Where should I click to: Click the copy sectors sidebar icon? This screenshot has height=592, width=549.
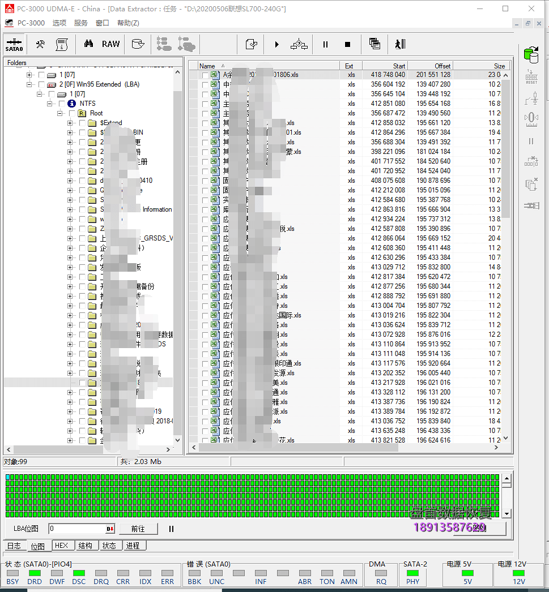click(x=531, y=185)
